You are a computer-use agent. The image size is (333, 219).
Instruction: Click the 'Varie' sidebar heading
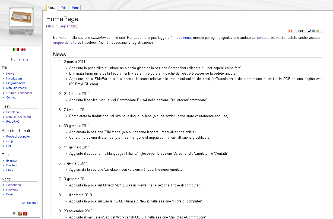pyautogui.click(x=6, y=179)
